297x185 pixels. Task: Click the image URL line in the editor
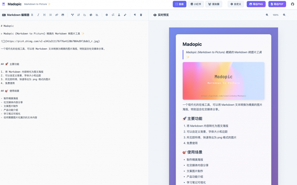coord(50,41)
